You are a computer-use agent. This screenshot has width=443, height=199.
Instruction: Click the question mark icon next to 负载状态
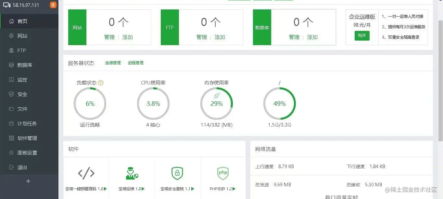coord(101,83)
